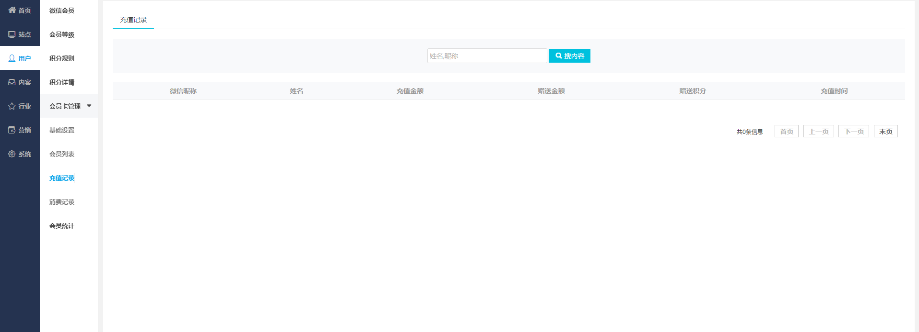Open the 系统 gear icon
919x332 pixels.
pyautogui.click(x=12, y=154)
